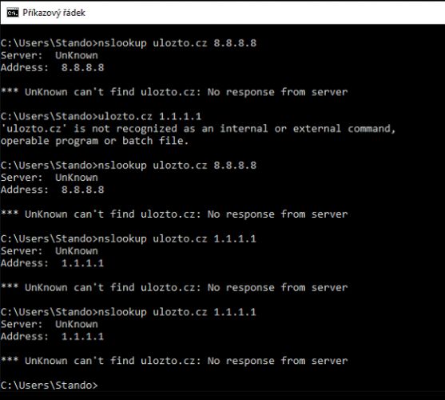This screenshot has width=445, height=400.
Task: Click the last 'Server: UnKnown' output line
Action: point(49,324)
